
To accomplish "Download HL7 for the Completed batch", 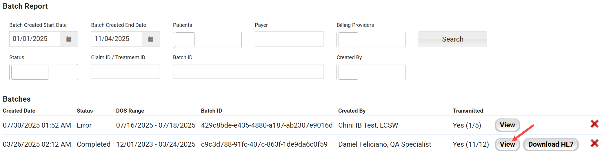I will [x=551, y=144].
